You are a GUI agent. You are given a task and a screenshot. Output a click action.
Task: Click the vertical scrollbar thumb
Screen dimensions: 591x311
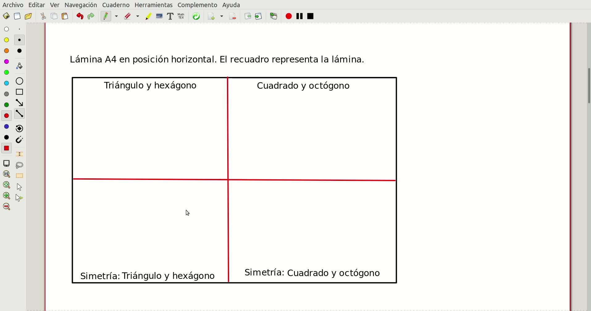[589, 86]
